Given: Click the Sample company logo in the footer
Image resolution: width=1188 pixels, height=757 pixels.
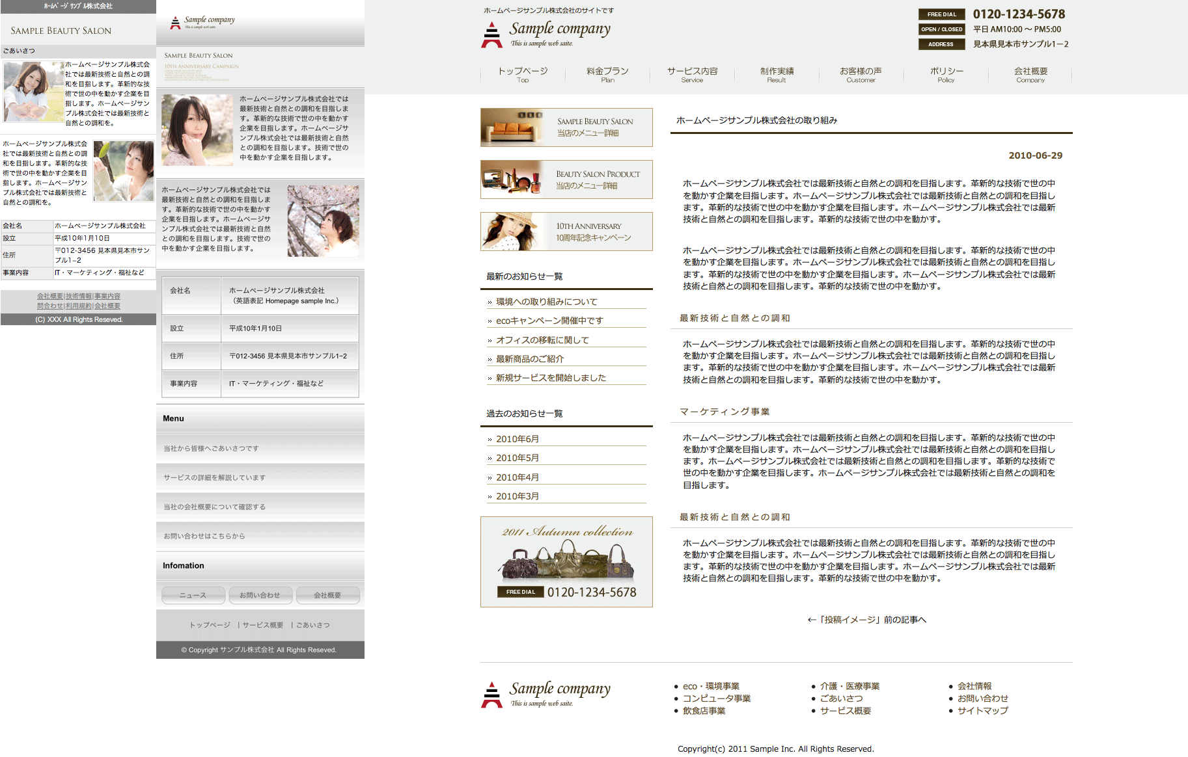Looking at the screenshot, I should pos(546,694).
